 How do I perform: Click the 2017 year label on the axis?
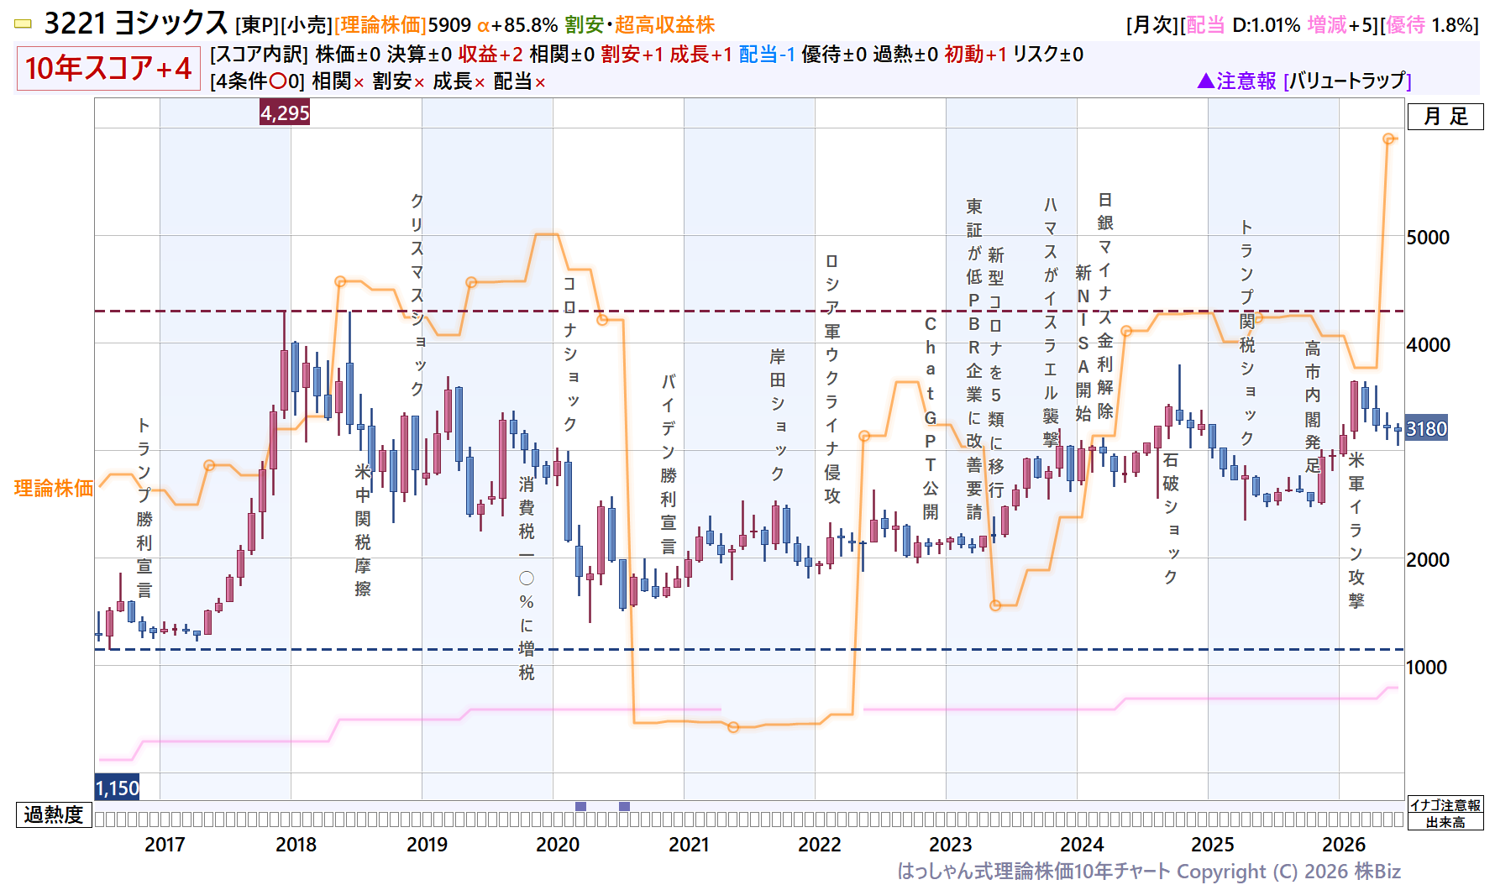165,845
